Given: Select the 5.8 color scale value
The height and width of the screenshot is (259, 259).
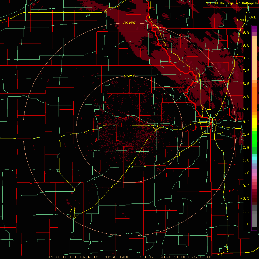Looking at the screenshot, I should pos(246,96).
